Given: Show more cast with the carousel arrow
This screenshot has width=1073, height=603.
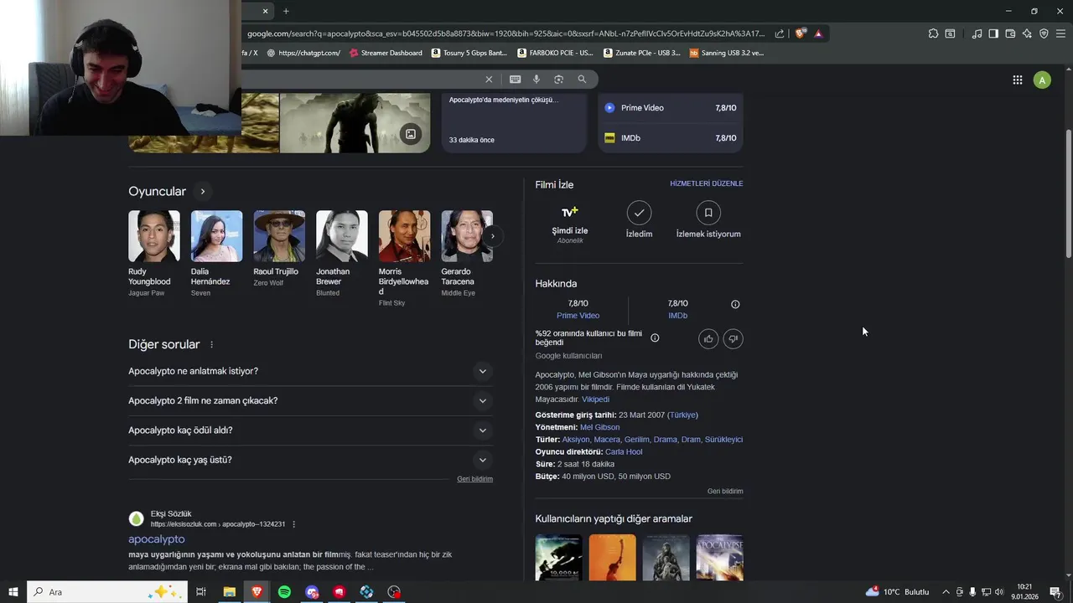Looking at the screenshot, I should click(493, 236).
